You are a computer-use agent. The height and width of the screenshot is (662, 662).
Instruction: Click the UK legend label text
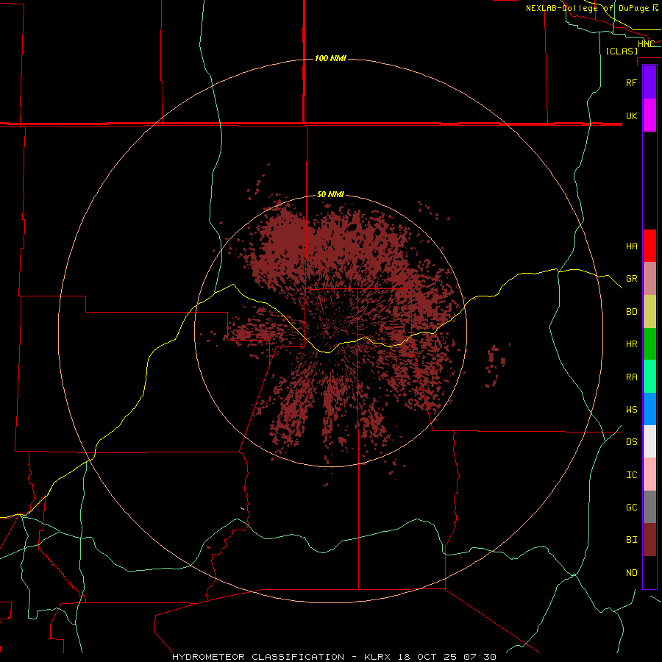[x=631, y=115]
